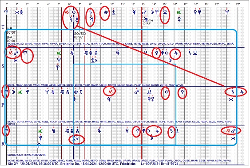Click the Sie XY birth data footer line
Viewport: 250px width, 168px height.
93,164
